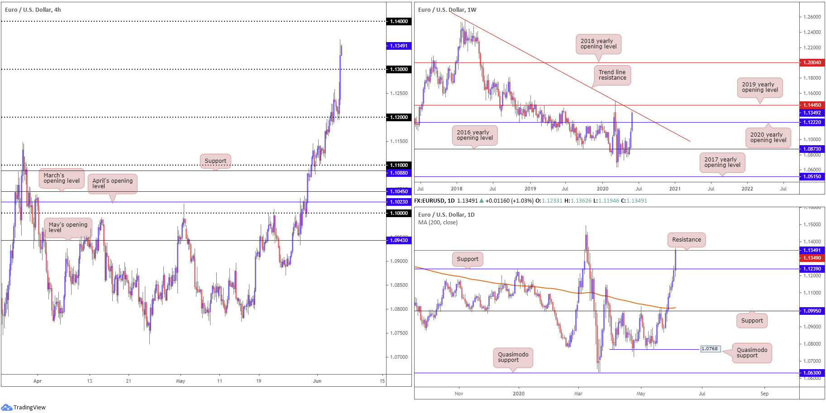
Task: Select the 1.20040 price tag on weekly chart
Action: pyautogui.click(x=812, y=62)
